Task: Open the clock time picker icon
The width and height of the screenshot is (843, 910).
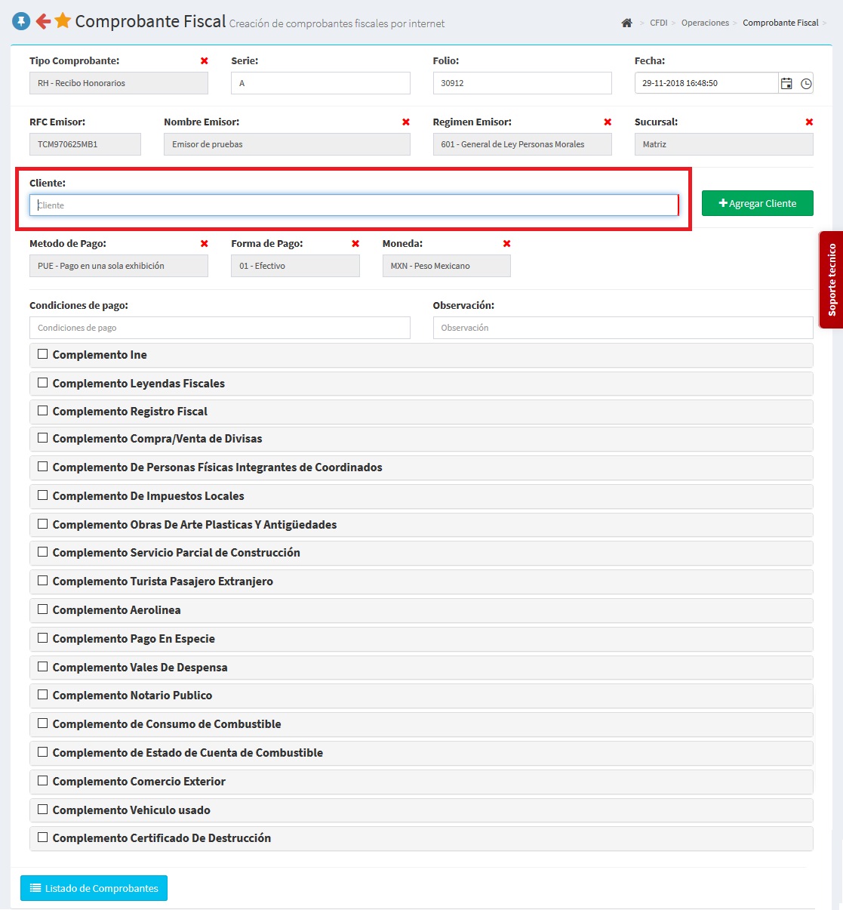Action: pos(806,84)
